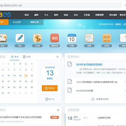Select day 7 in the calendar
Screen dimensions: 126x126
(x=31, y=70)
